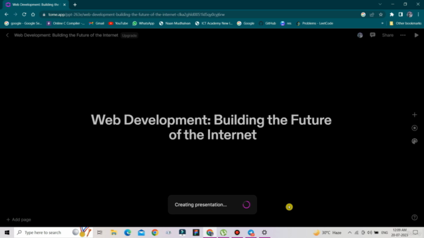Image resolution: width=424 pixels, height=238 pixels.
Task: Open the Chrome three-dot menu
Action: point(418,15)
